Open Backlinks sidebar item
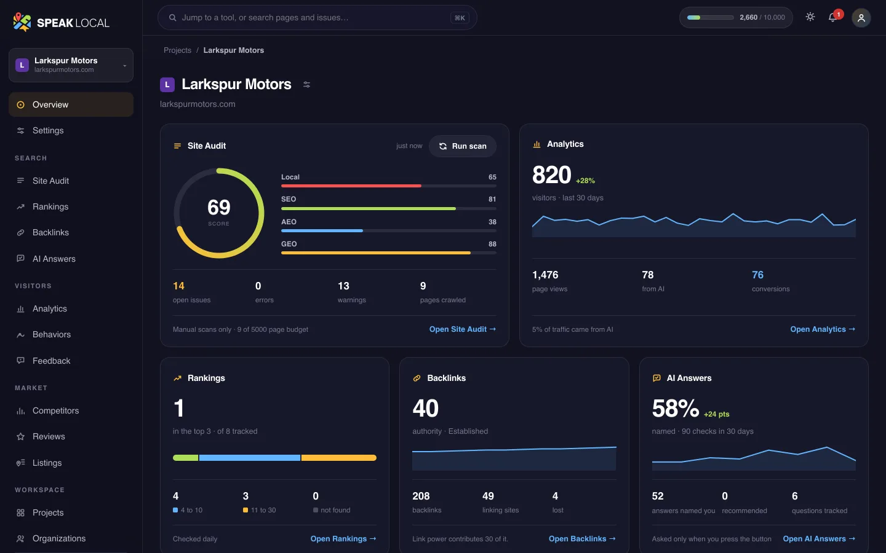 coord(71,232)
